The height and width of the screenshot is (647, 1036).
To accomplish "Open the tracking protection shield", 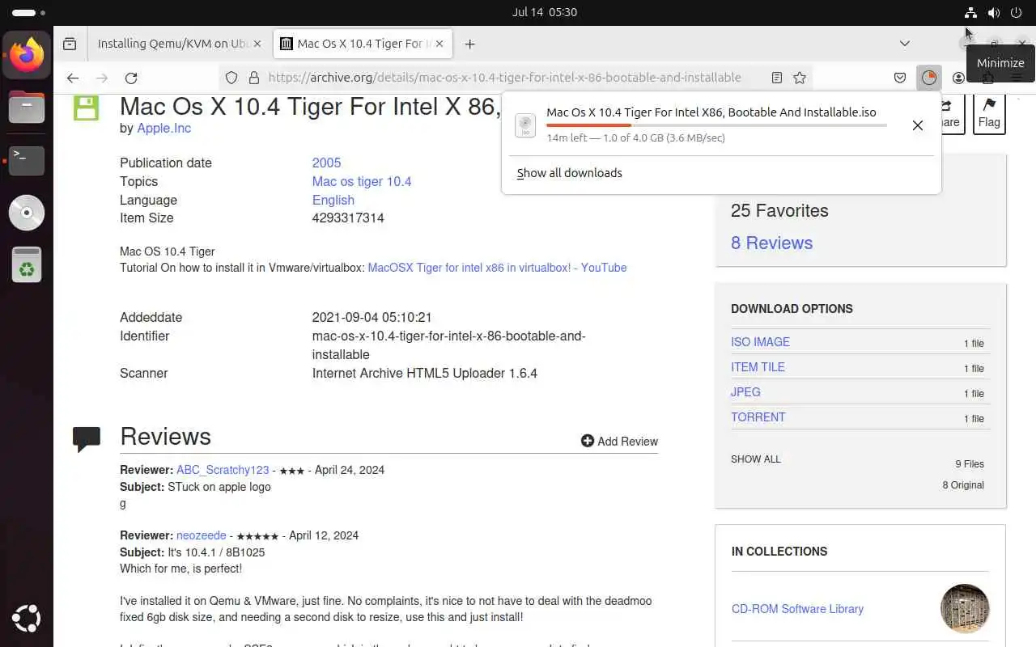I will (x=231, y=78).
